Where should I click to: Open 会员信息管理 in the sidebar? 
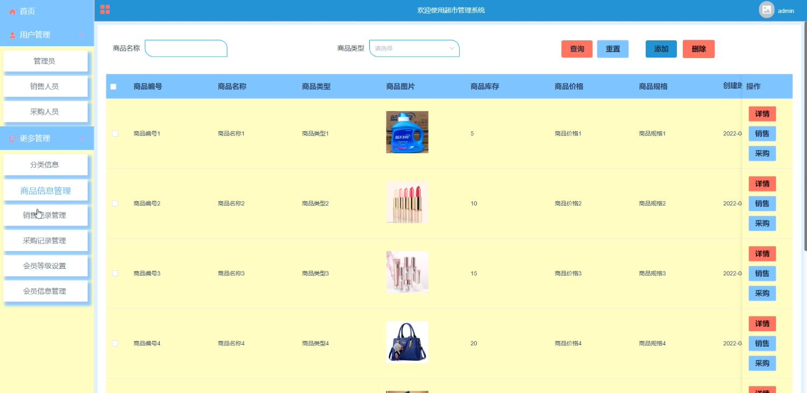[45, 291]
